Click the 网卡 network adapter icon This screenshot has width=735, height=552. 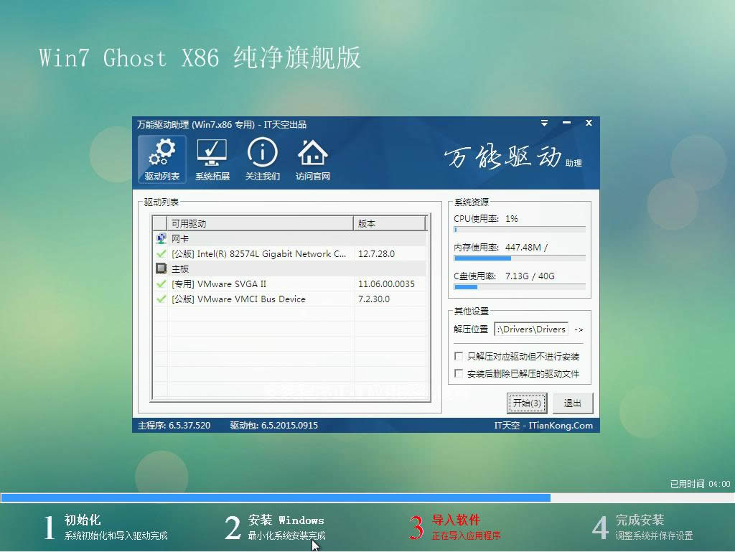click(x=161, y=238)
